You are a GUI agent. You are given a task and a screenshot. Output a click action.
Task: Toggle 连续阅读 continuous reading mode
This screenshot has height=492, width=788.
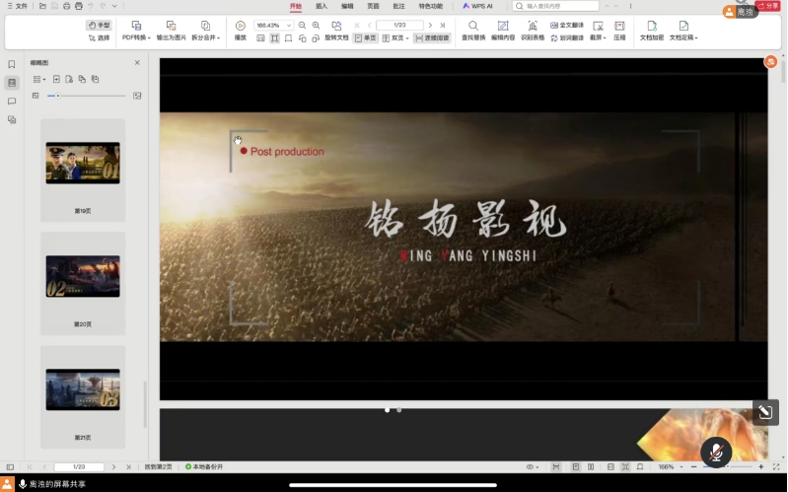pyautogui.click(x=432, y=37)
